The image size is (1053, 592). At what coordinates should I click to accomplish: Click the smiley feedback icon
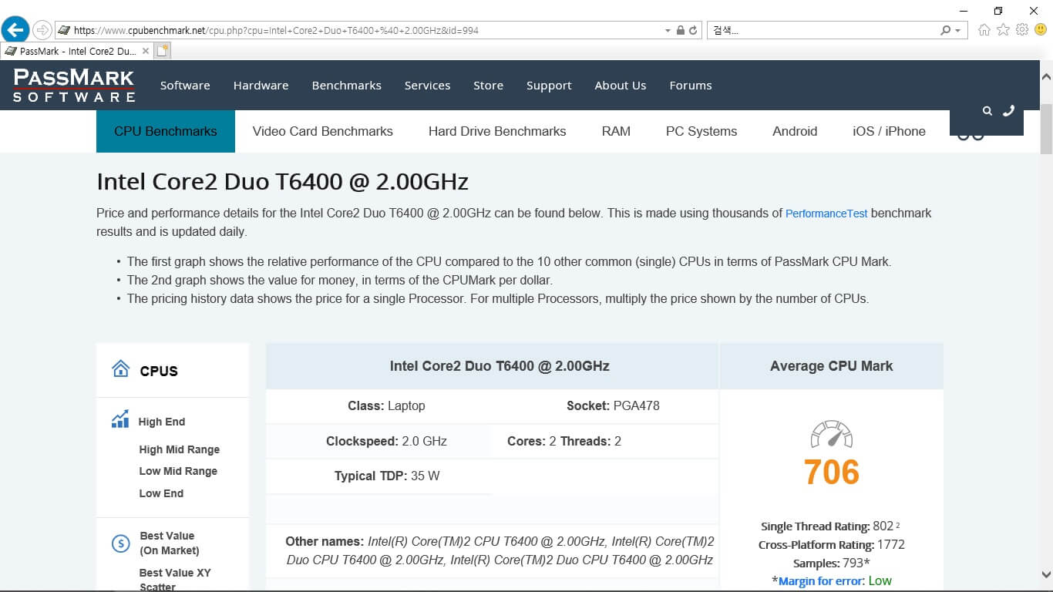click(1041, 30)
